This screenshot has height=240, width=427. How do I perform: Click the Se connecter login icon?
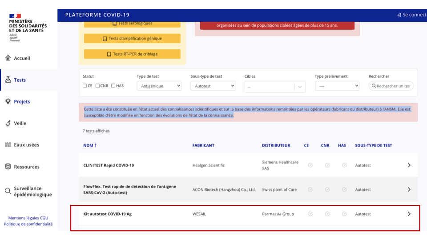(399, 15)
